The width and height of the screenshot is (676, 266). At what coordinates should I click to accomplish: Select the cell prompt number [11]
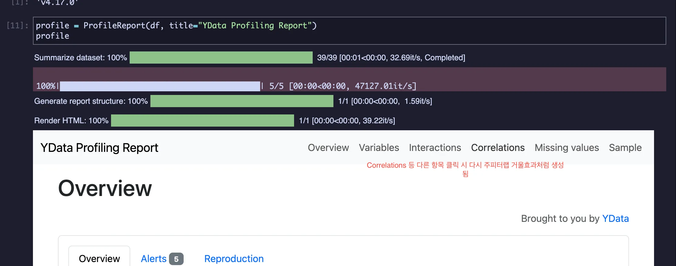click(x=17, y=26)
